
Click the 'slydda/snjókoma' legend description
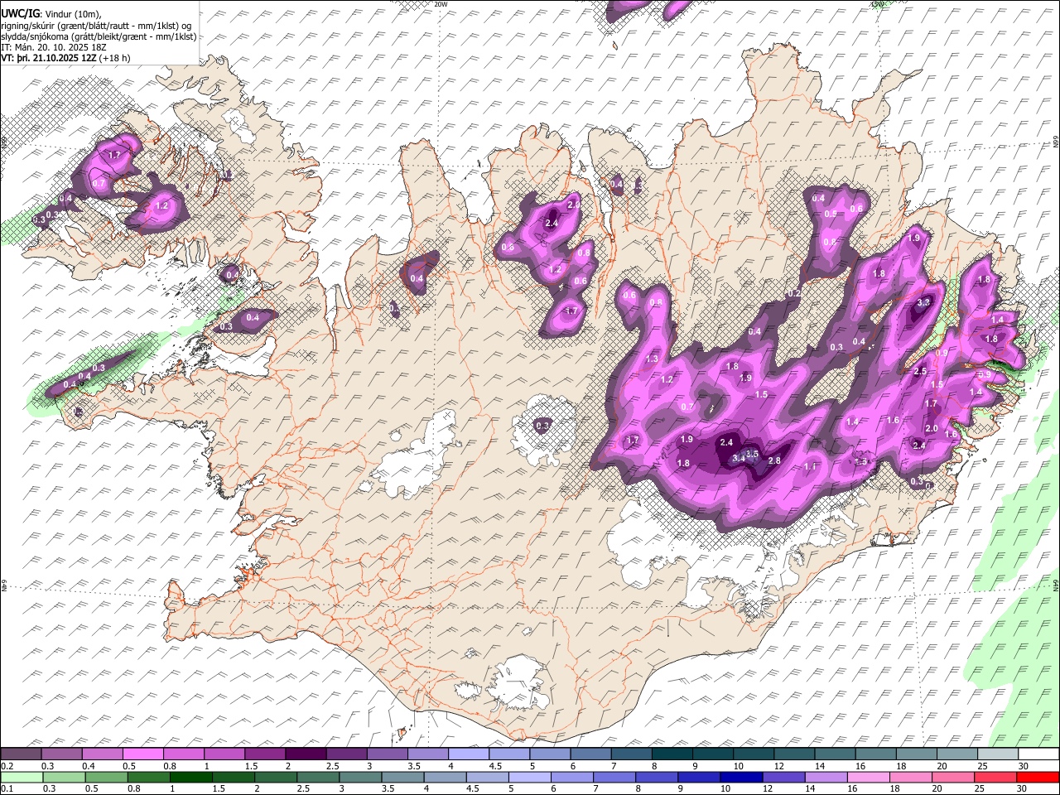[x=35, y=36]
